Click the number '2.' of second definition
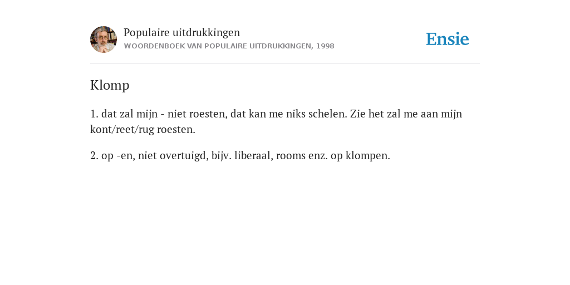The image size is (570, 285). 94,156
